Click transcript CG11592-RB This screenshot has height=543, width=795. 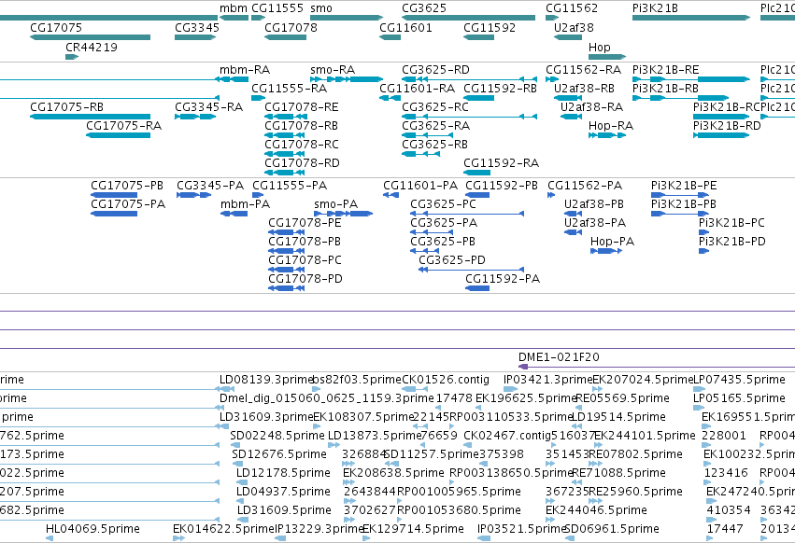(x=478, y=98)
